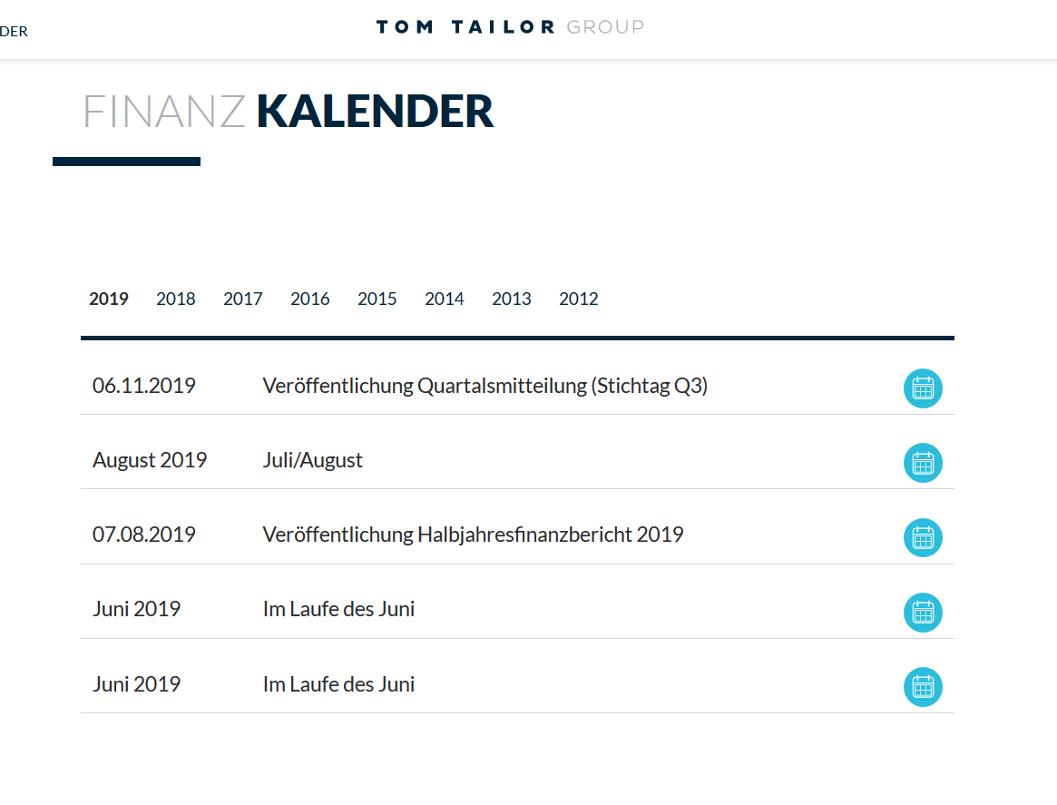Click the Veröffentlichung Halbjahresfinanzbericht 2019 entry
Image resolution: width=1057 pixels, height=805 pixels.
pyautogui.click(x=473, y=535)
